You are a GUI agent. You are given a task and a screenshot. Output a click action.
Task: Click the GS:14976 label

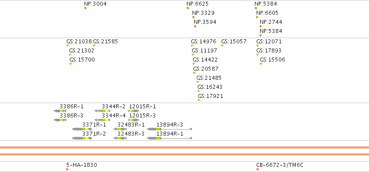click(x=203, y=42)
